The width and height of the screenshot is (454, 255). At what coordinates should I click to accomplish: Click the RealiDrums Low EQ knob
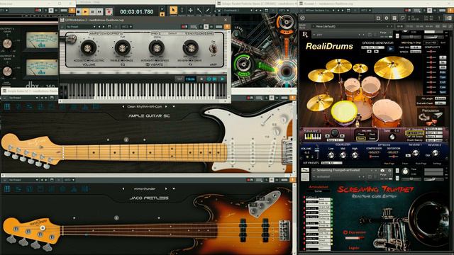[331, 155]
